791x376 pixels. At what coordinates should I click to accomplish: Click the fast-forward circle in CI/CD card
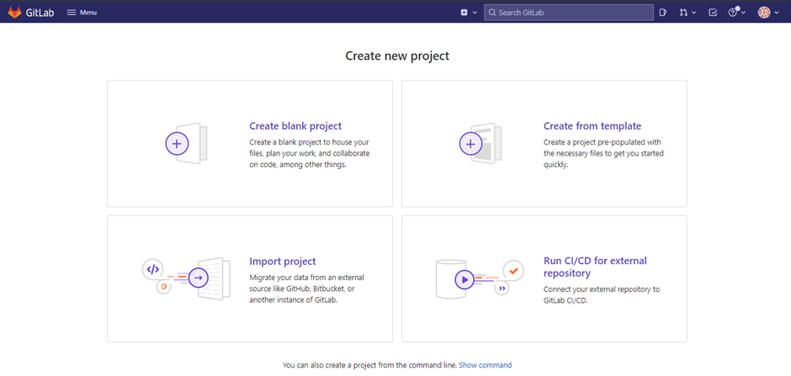coord(502,289)
